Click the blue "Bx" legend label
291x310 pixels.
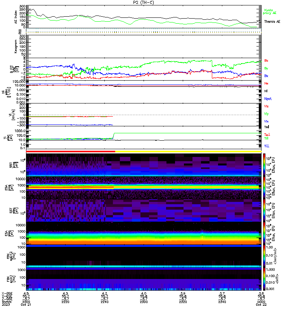coord(266,76)
